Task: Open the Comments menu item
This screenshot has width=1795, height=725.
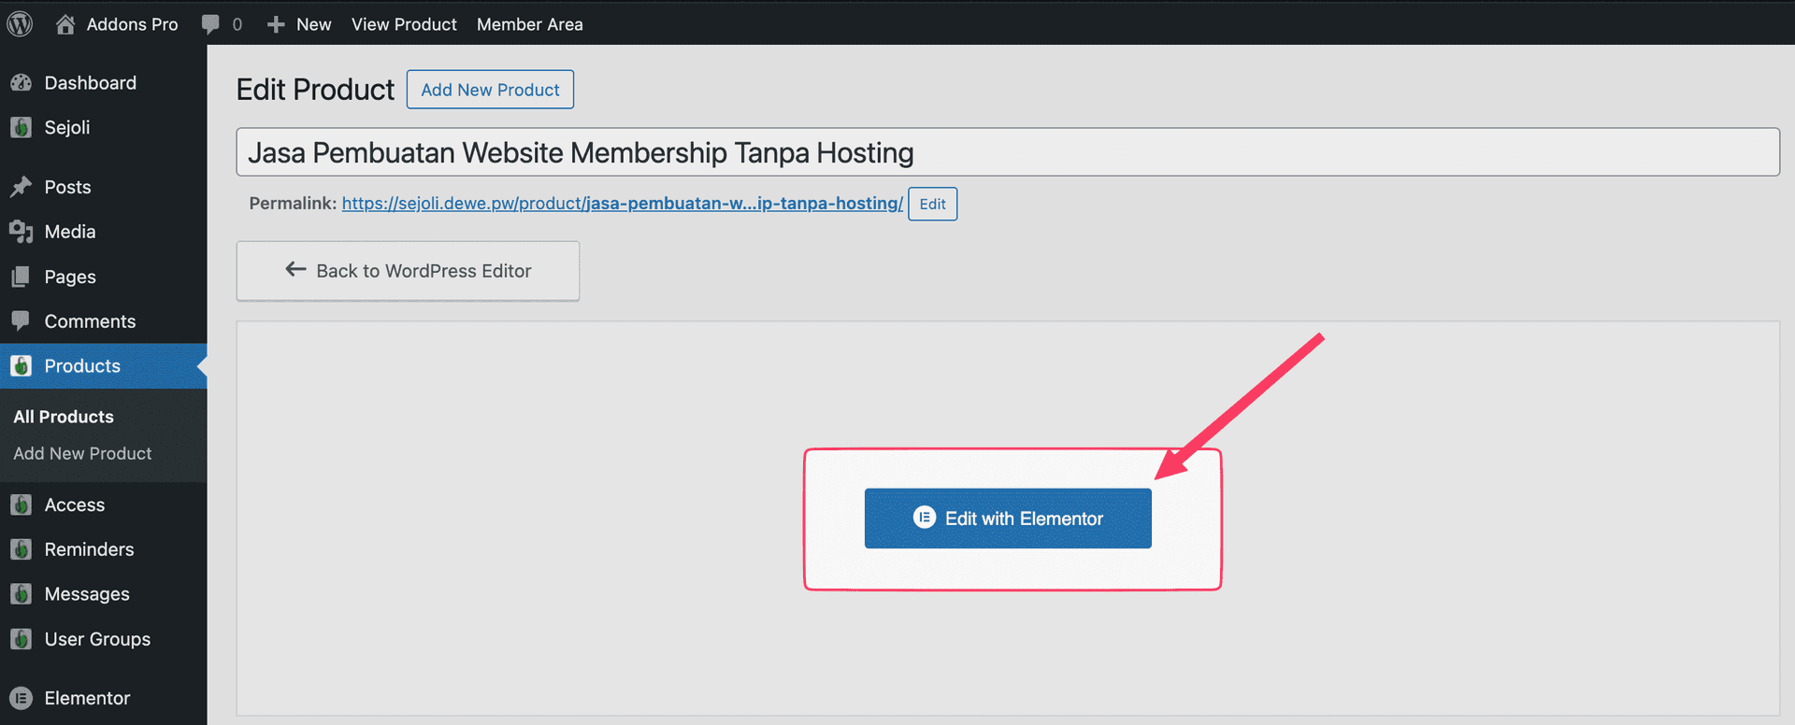Action: pos(90,321)
